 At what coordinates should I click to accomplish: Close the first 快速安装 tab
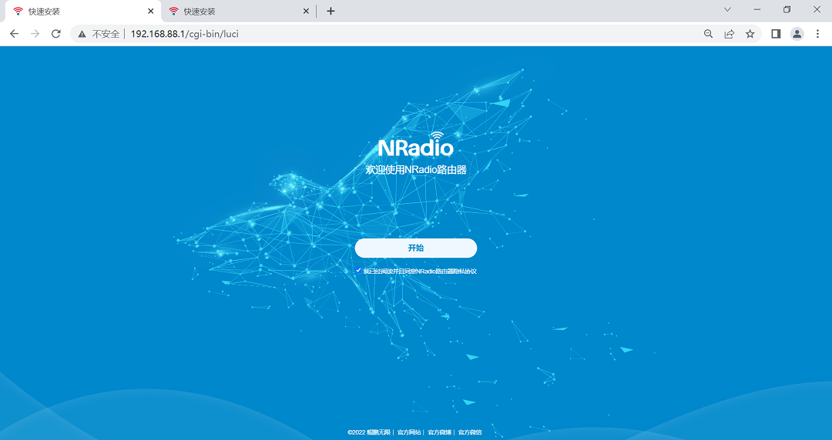(x=151, y=11)
